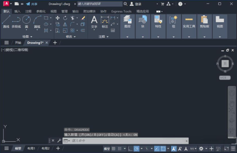Image resolution: width=237 pixels, height=153 pixels.
Task: Select the Line (直线) tool
Action: (x=6, y=22)
